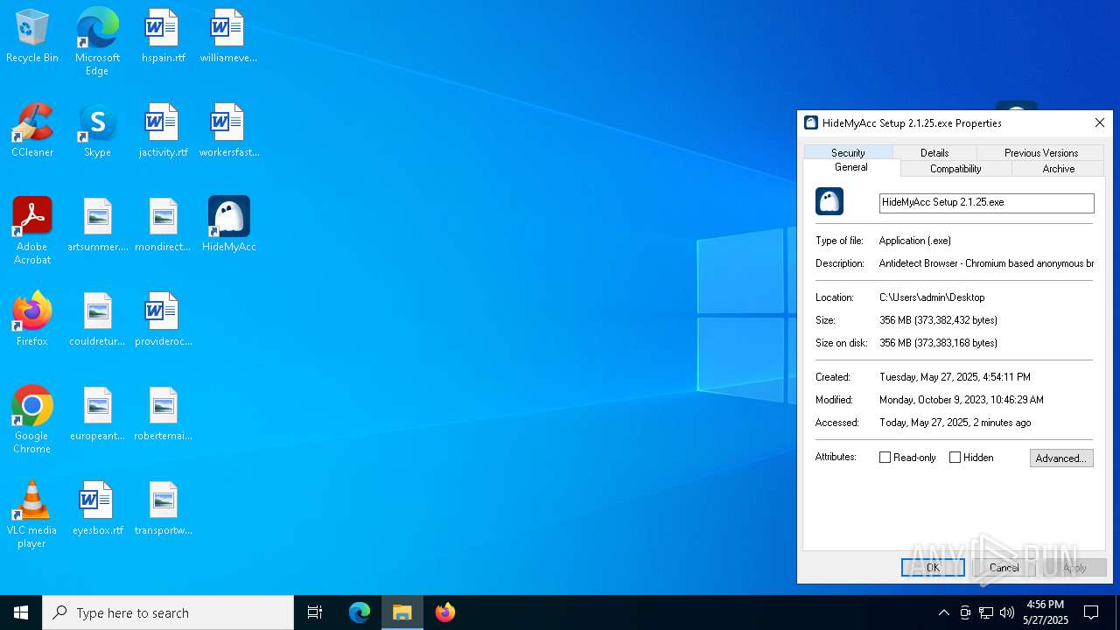Select europeant... image file icon
The image size is (1120, 630).
[x=97, y=414]
